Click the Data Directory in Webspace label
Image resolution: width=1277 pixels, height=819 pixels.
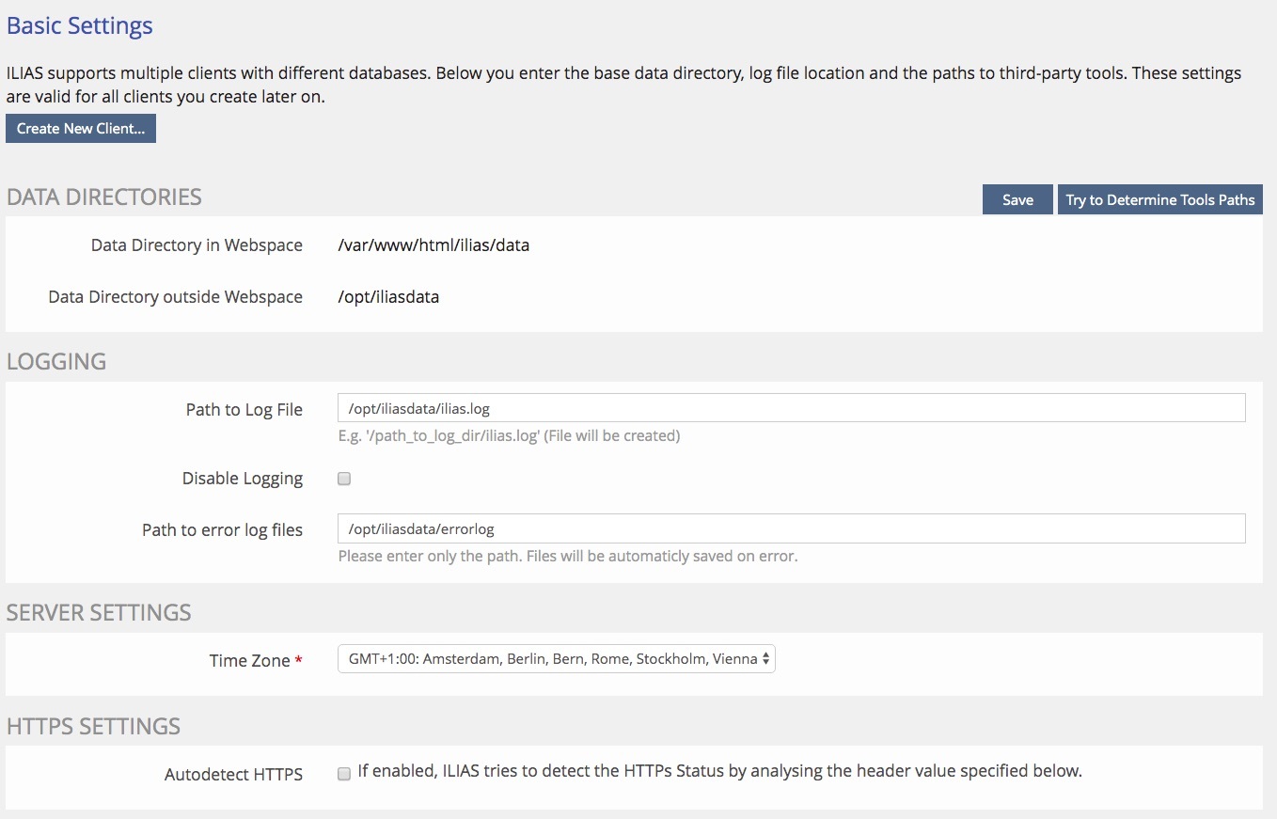(x=197, y=245)
